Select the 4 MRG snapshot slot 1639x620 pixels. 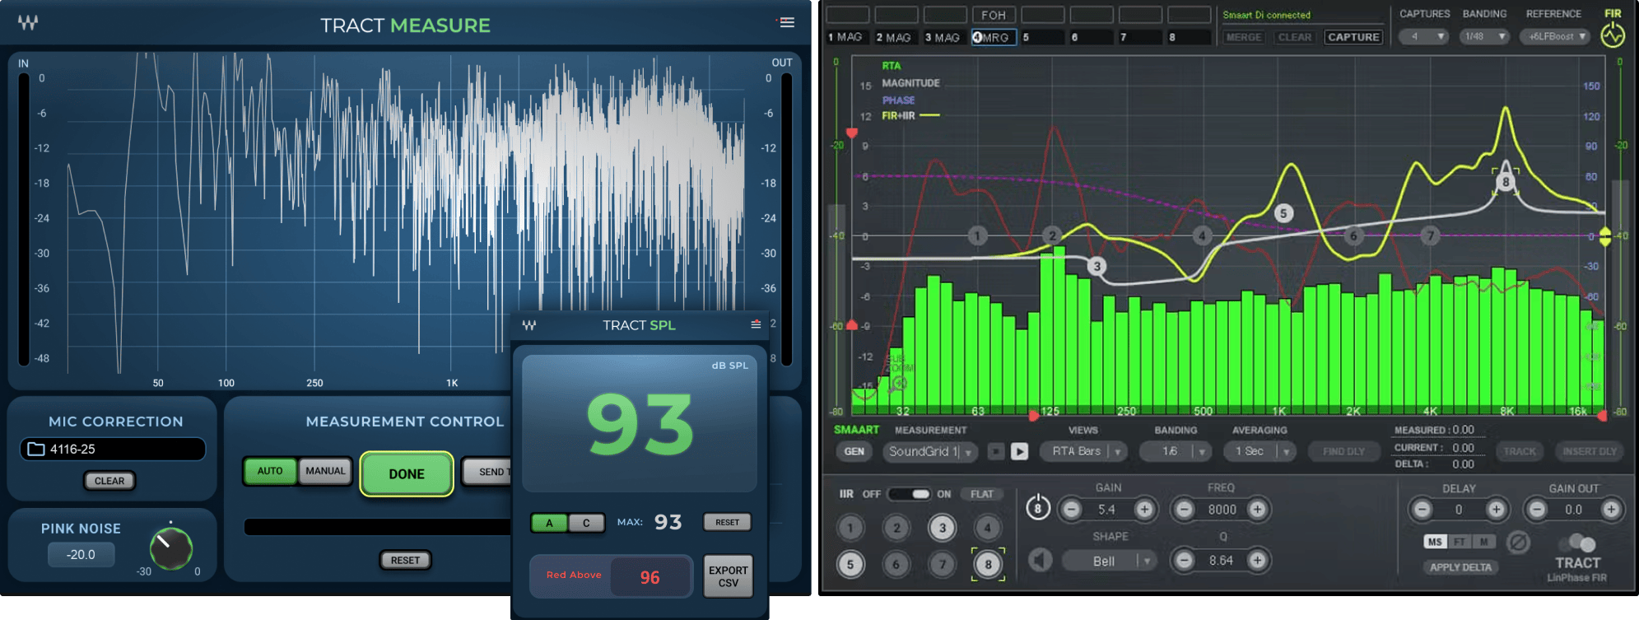pos(993,37)
